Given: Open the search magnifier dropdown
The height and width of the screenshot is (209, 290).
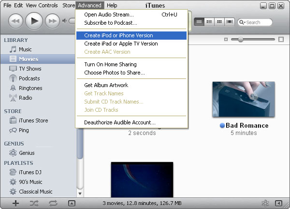Looking at the screenshot, I should (242, 22).
